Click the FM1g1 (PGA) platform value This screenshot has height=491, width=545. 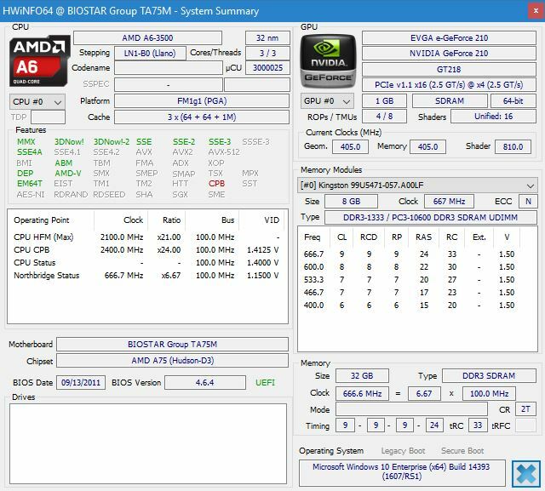point(202,101)
